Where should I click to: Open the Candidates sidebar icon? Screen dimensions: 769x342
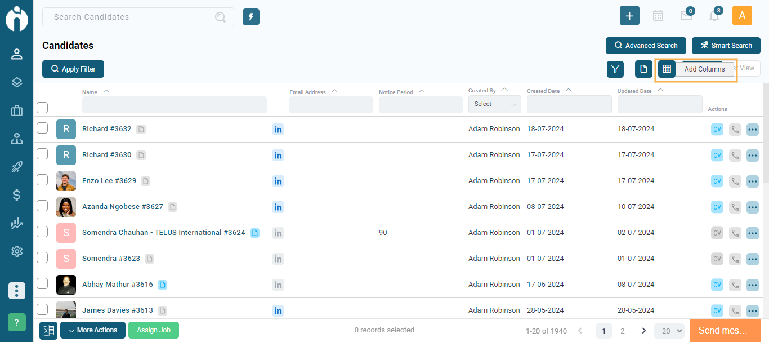click(x=17, y=54)
